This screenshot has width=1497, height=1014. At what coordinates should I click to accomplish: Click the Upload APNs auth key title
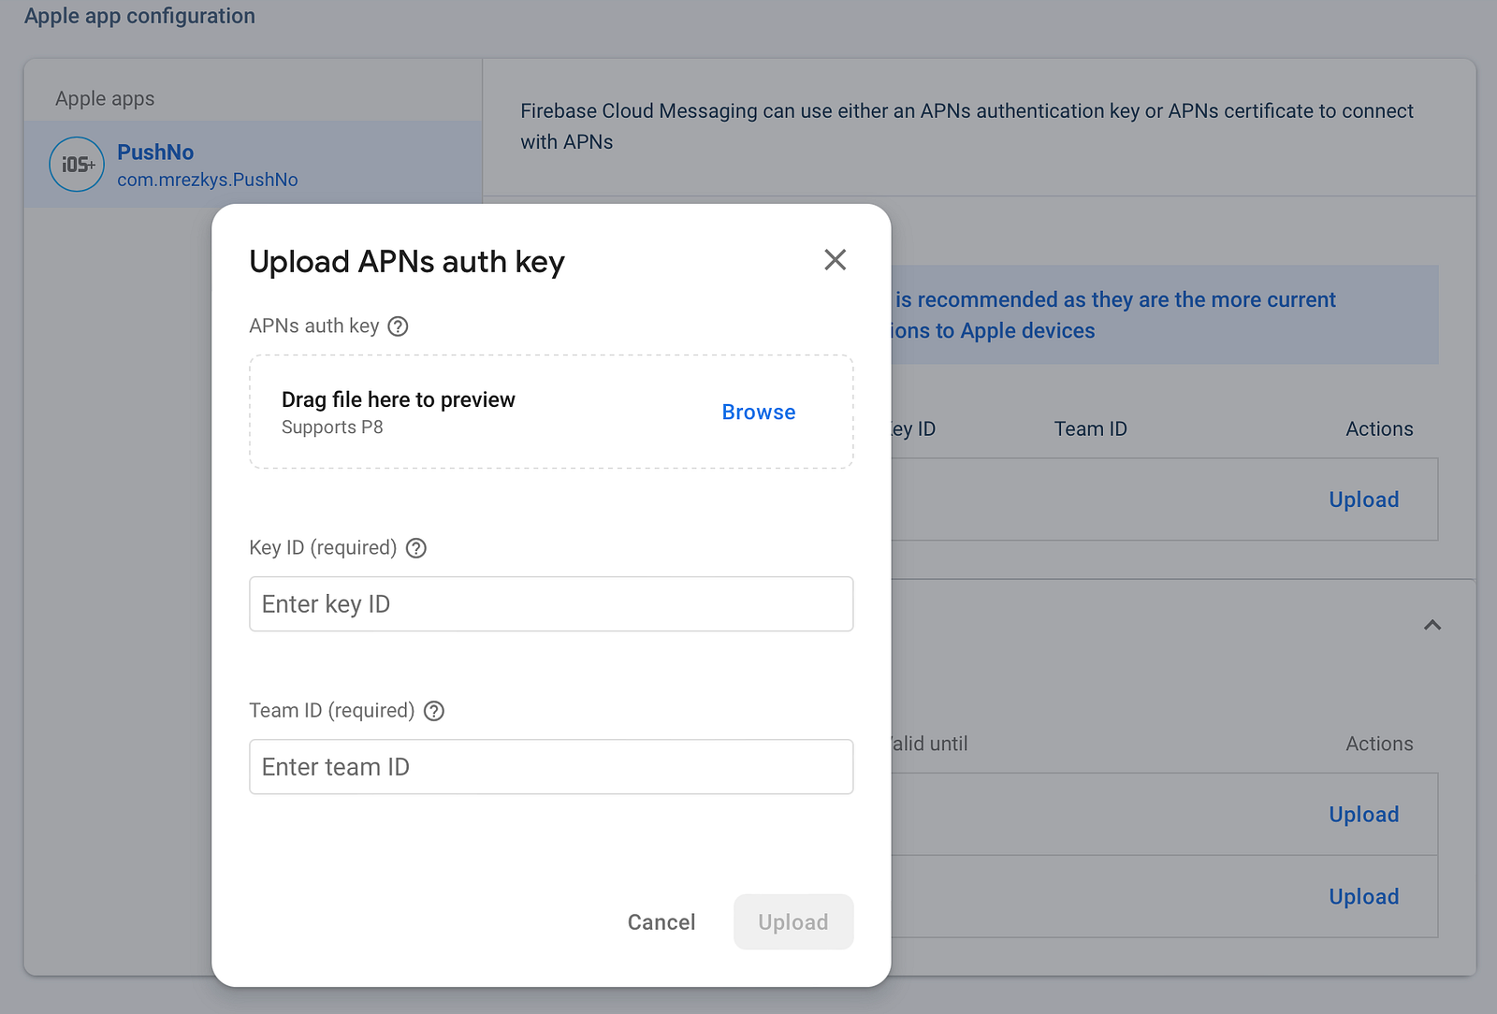click(x=407, y=262)
